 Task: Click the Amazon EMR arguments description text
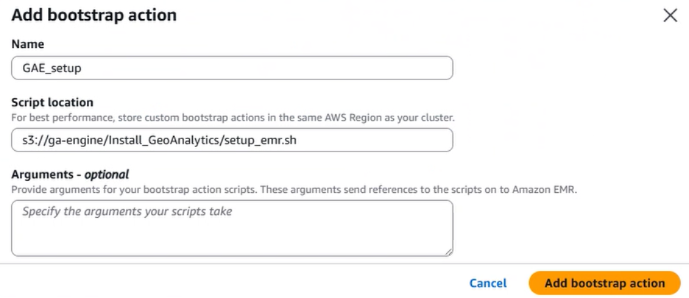pos(294,189)
